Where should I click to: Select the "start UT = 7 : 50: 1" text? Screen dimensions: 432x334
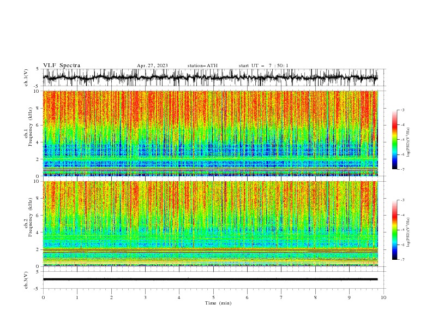(x=263, y=65)
